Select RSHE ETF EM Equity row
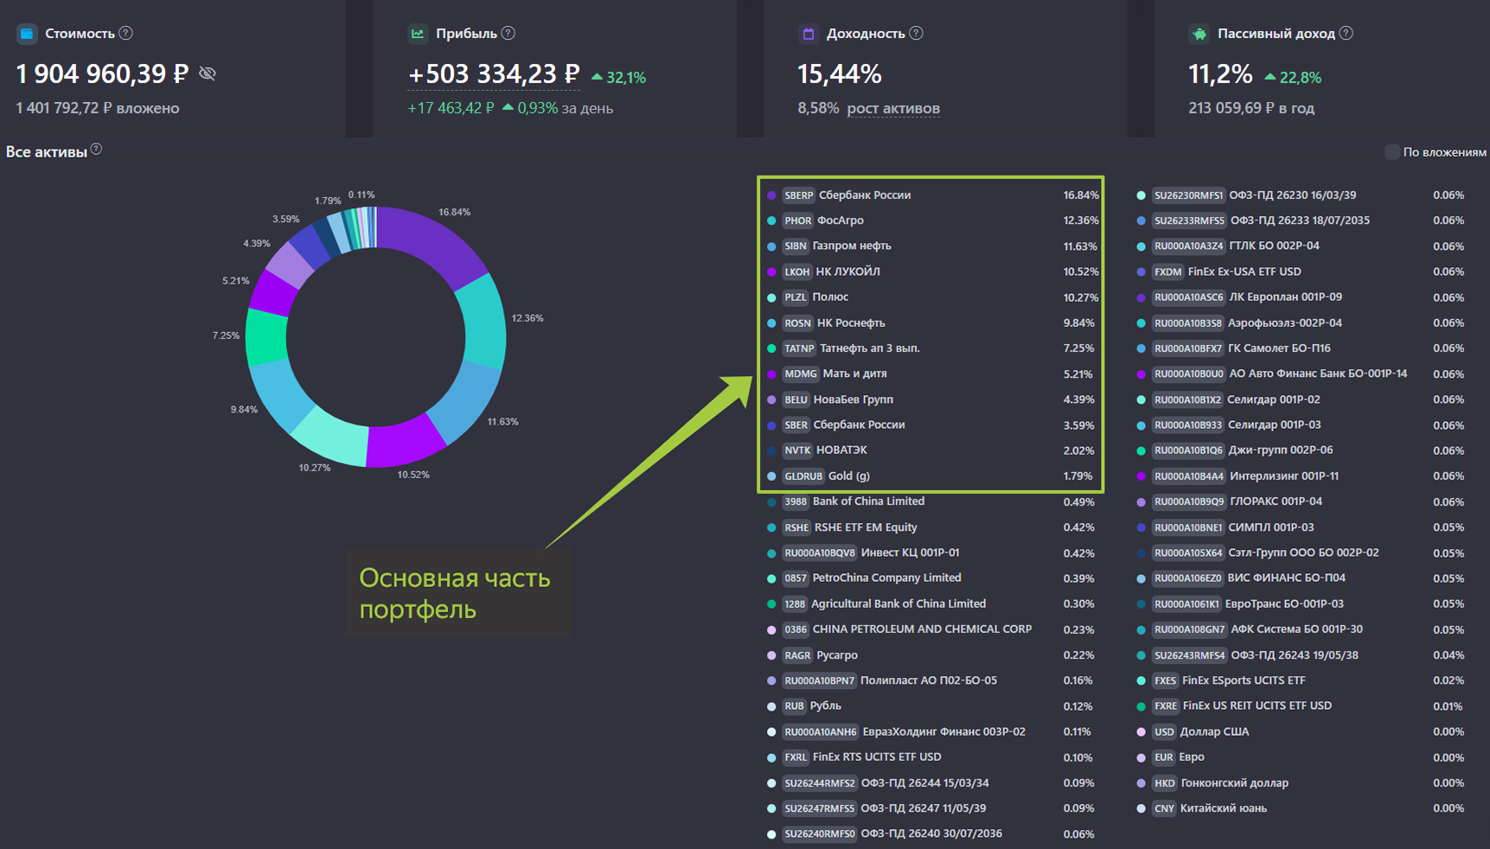The image size is (1490, 849). 932,527
